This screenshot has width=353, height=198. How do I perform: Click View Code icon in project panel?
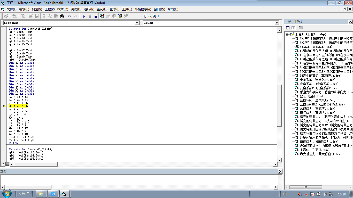tap(288, 28)
